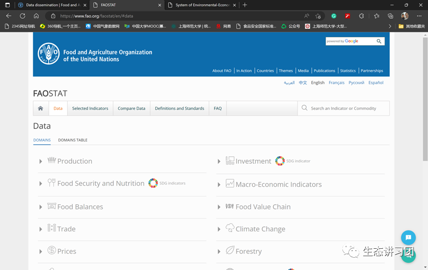Expand the Forestry domain arrow
Screen dimensions: 428x270
tap(219, 251)
